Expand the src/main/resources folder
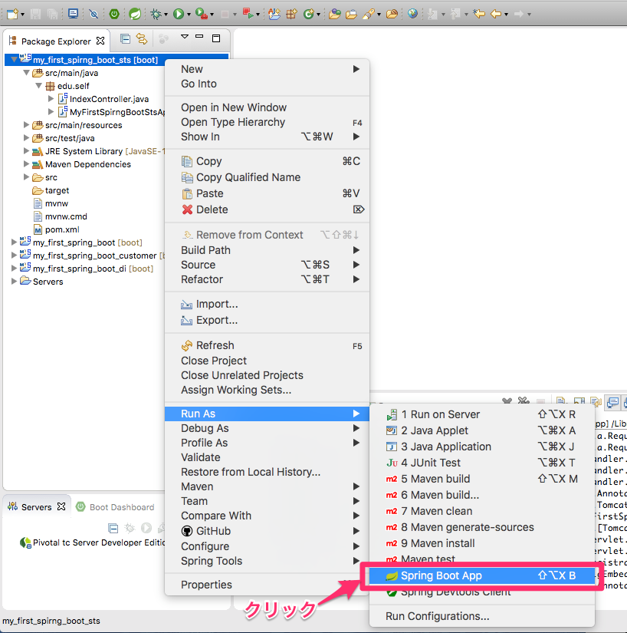Image resolution: width=627 pixels, height=633 pixels. pos(26,125)
